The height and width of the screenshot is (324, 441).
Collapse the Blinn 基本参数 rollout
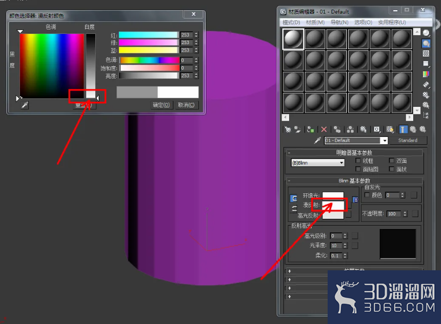click(354, 180)
